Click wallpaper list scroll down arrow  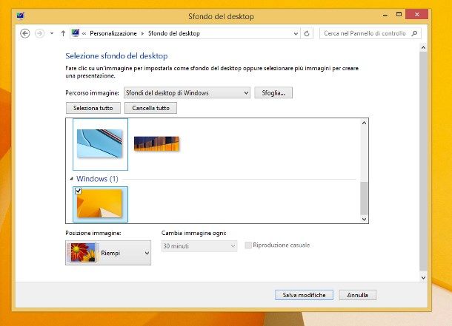364,219
